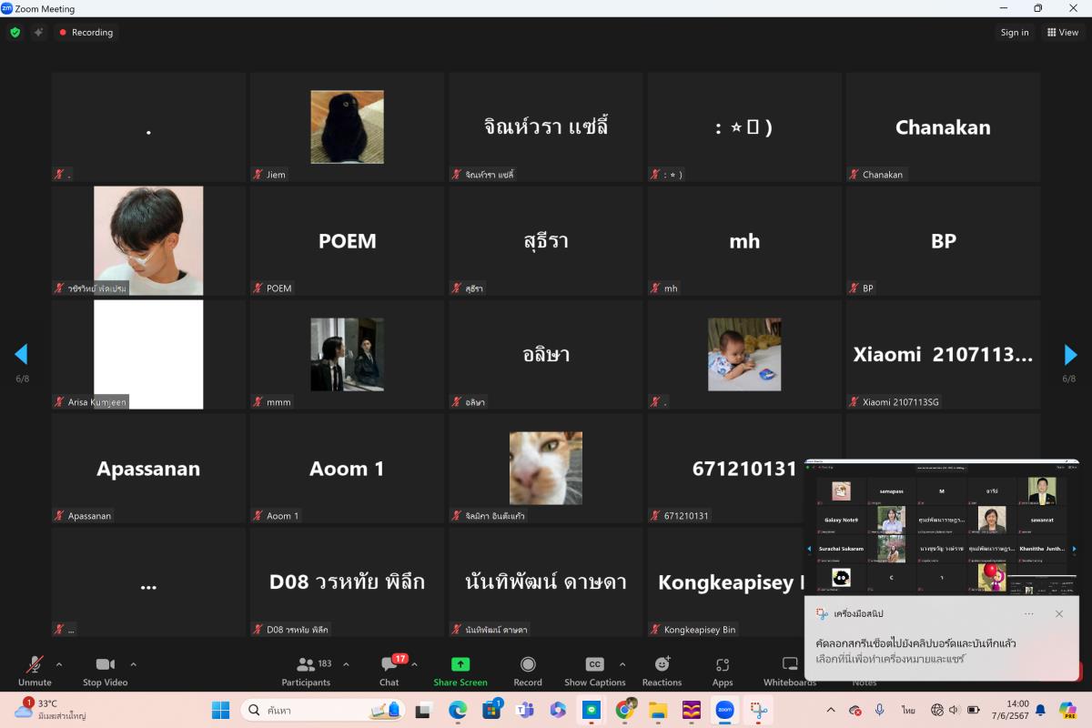1092x728 pixels.
Task: Select the mmm participant photo tile
Action: click(347, 355)
